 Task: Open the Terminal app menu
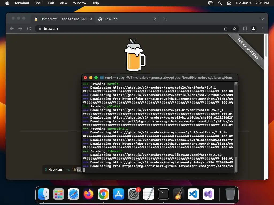[x=21, y=3]
